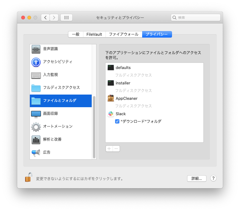Click the 入力監視 keyboard icon
The width and height of the screenshot is (240, 211).
point(36,75)
